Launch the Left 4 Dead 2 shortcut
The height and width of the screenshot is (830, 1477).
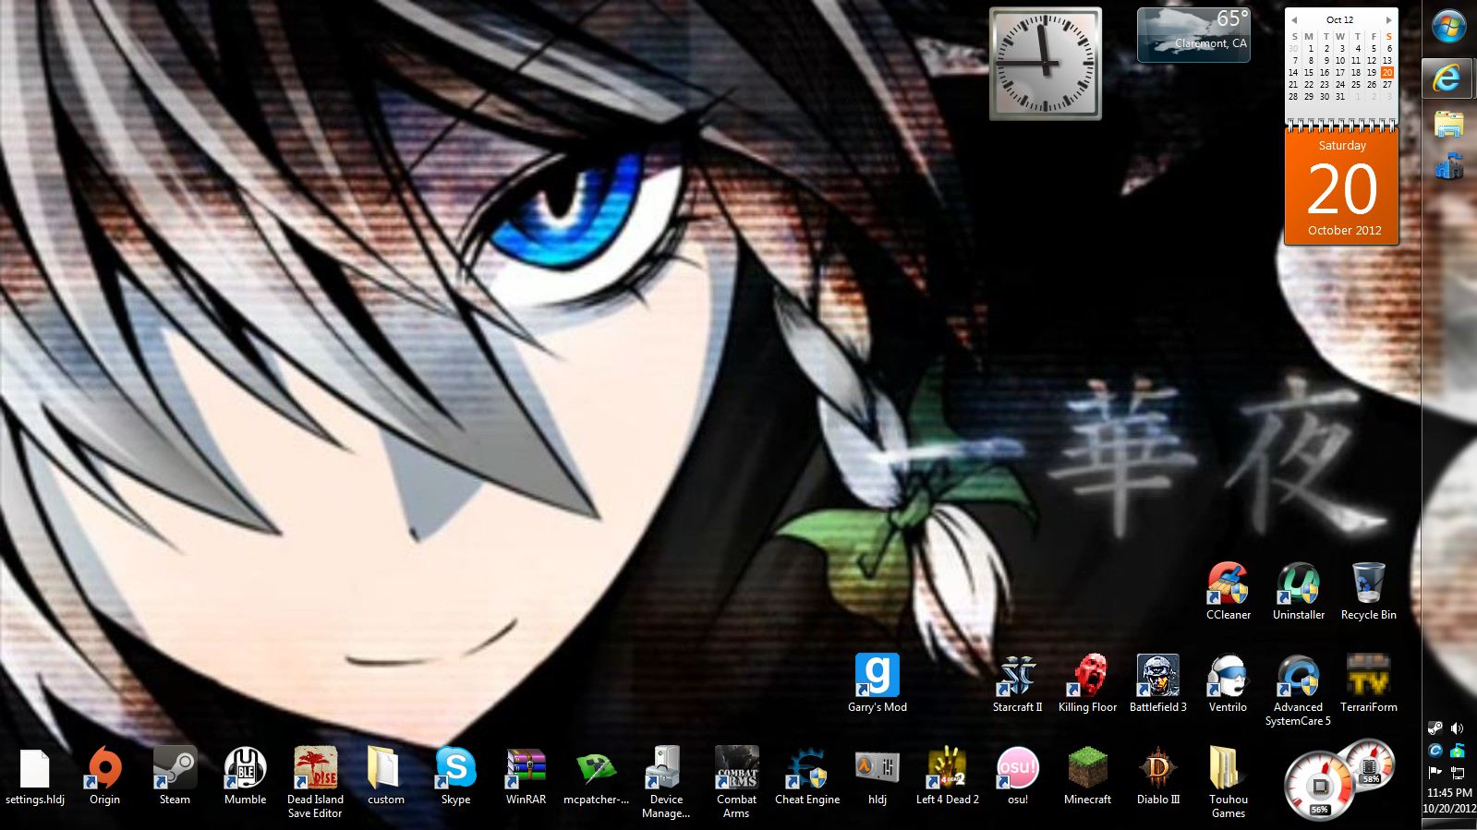(947, 776)
